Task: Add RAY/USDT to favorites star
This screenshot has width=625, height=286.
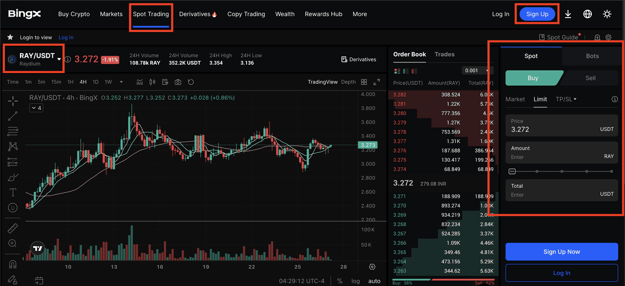Action: [x=10, y=37]
